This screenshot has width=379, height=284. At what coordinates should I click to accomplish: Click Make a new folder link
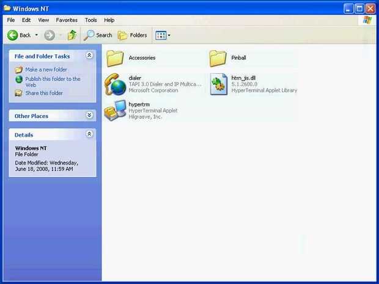click(46, 70)
